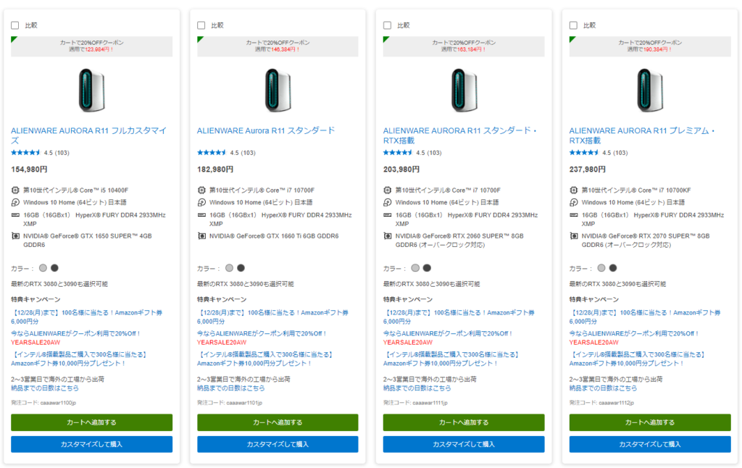Click OS icon on the 154,980円 card

pyautogui.click(x=15, y=203)
